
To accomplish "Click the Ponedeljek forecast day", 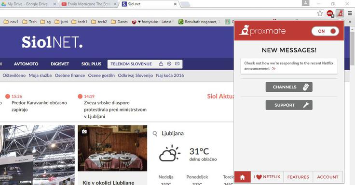I will 197,177.
